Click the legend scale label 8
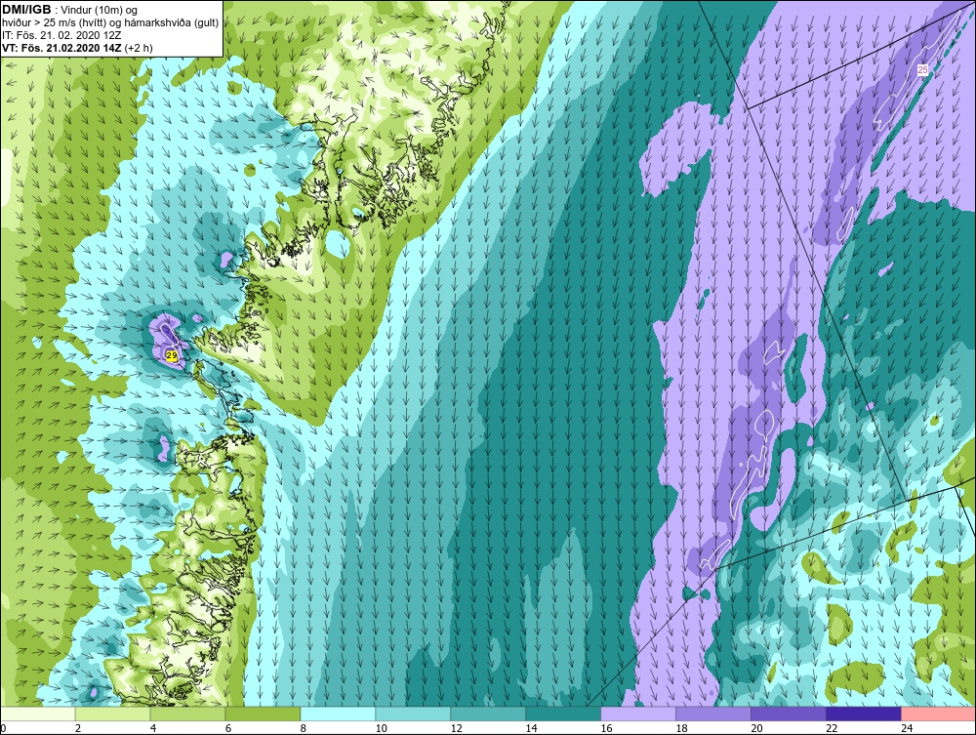The height and width of the screenshot is (735, 976). (x=304, y=728)
